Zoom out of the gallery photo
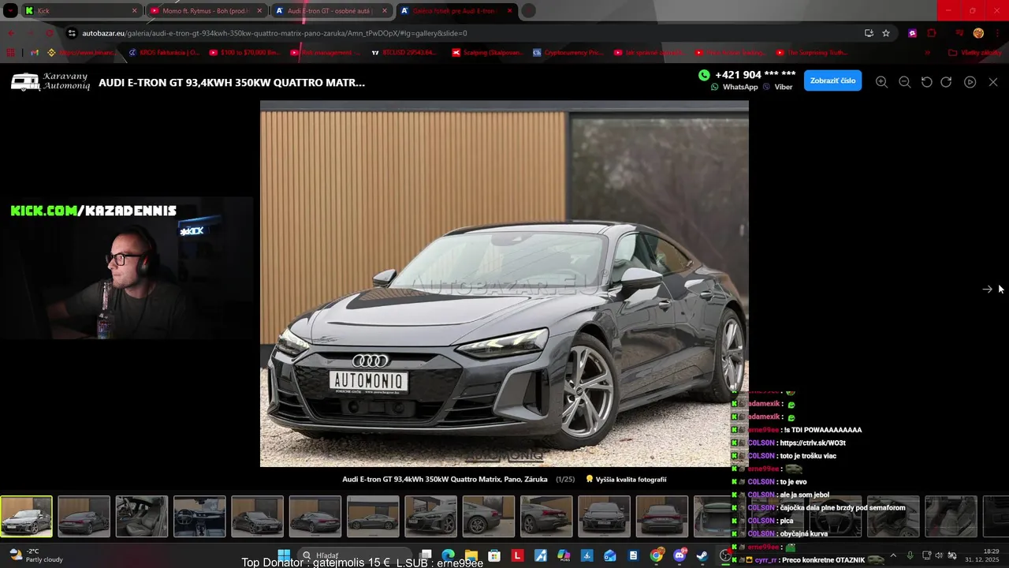The width and height of the screenshot is (1009, 568). pyautogui.click(x=905, y=82)
